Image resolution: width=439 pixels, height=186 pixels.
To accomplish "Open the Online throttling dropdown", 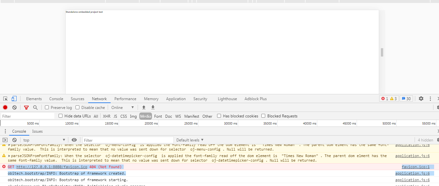I will pos(123,108).
